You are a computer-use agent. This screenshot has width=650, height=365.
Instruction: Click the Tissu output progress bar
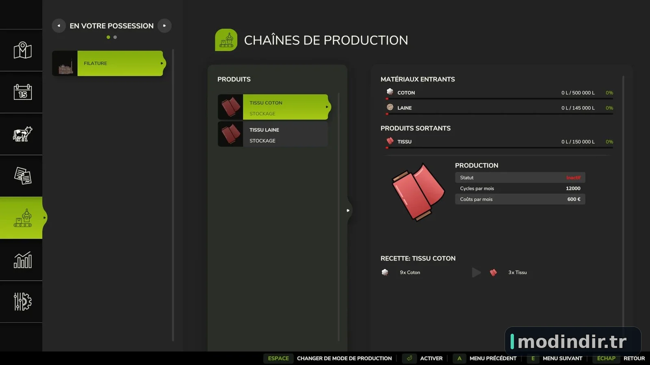[x=499, y=148]
